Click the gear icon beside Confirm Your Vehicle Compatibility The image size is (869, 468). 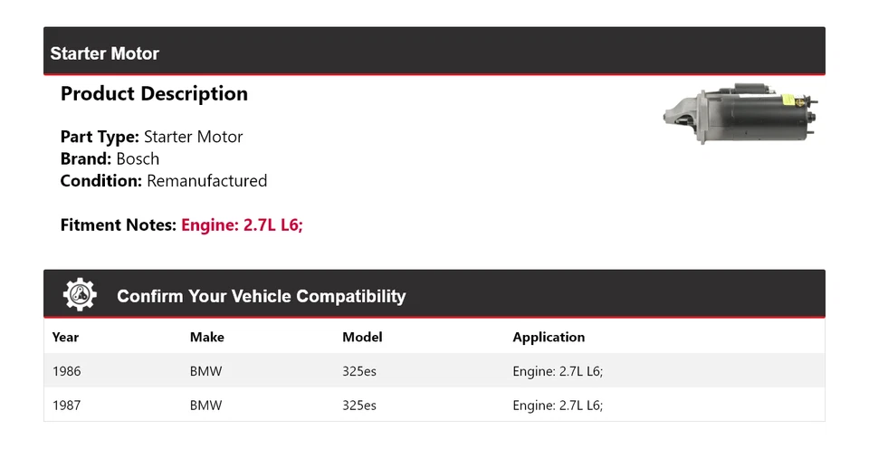point(80,295)
